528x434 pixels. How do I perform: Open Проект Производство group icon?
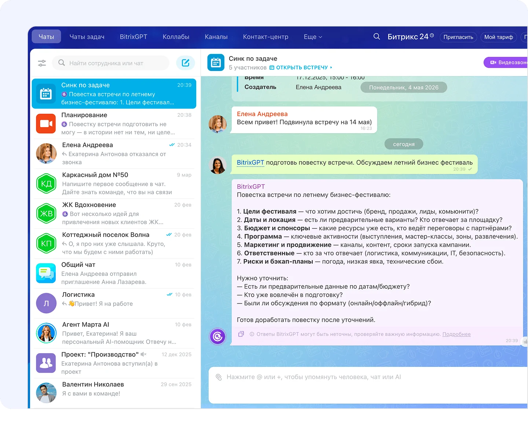point(46,363)
